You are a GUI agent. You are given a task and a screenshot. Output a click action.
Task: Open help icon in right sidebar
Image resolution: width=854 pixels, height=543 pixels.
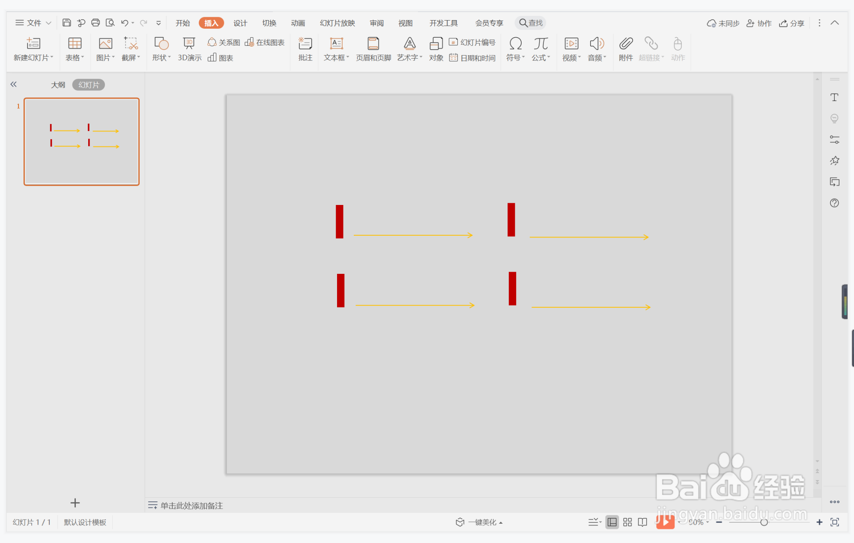(834, 203)
